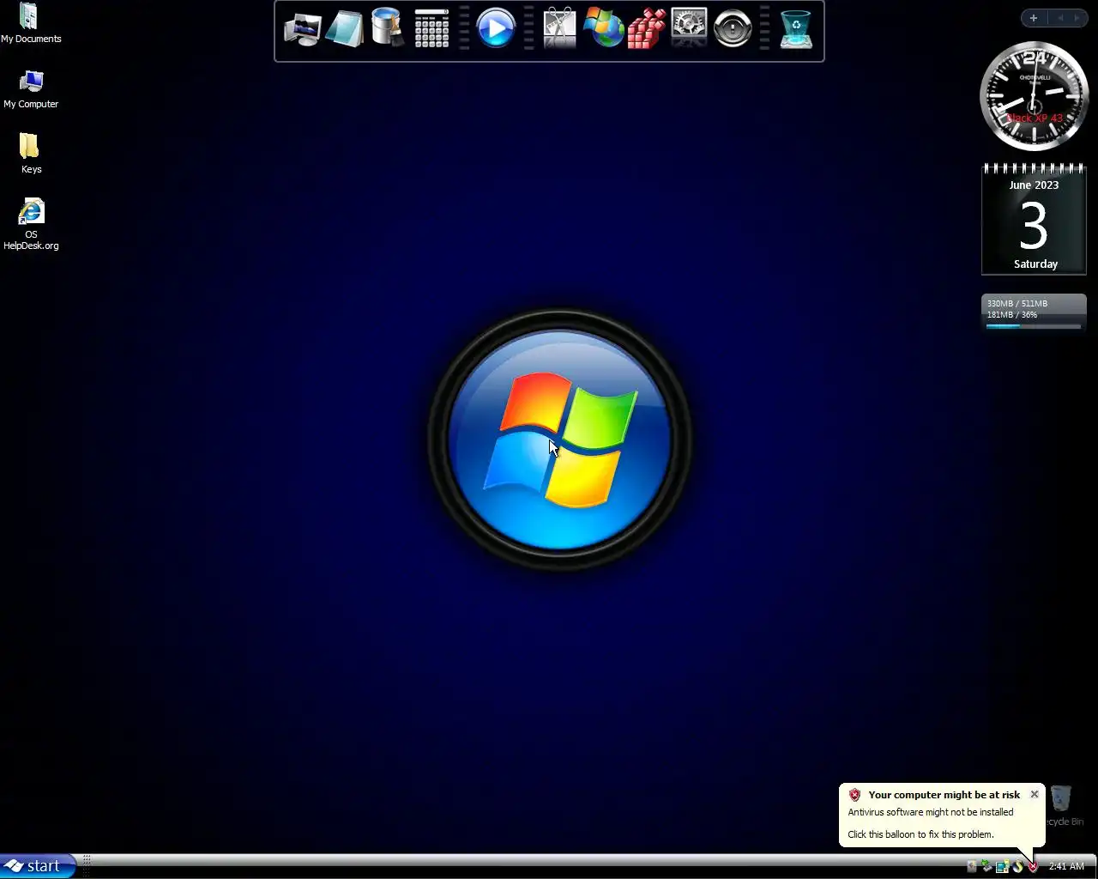Image resolution: width=1098 pixels, height=879 pixels.
Task: Click the round S-shaped tray icon
Action: 1017,867
